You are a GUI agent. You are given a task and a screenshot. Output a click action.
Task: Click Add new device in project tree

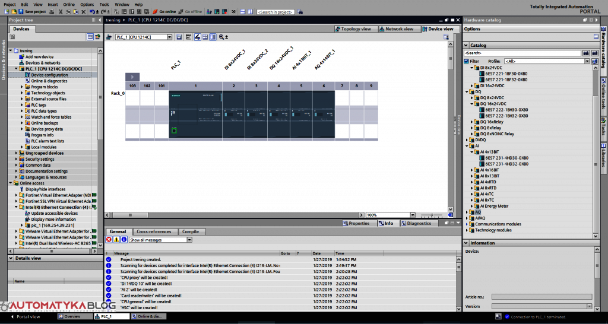pyautogui.click(x=39, y=56)
